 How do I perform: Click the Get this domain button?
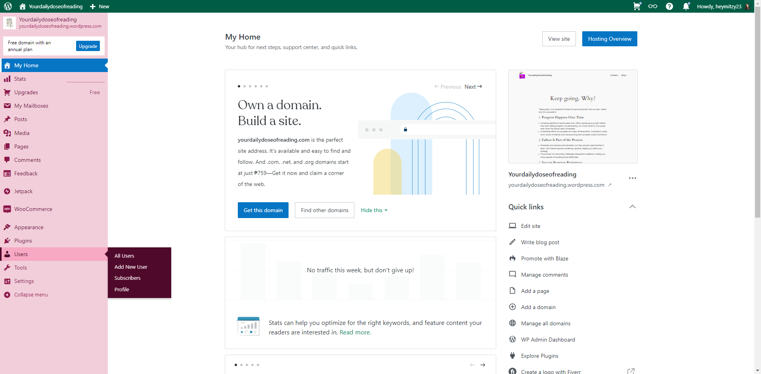(263, 210)
